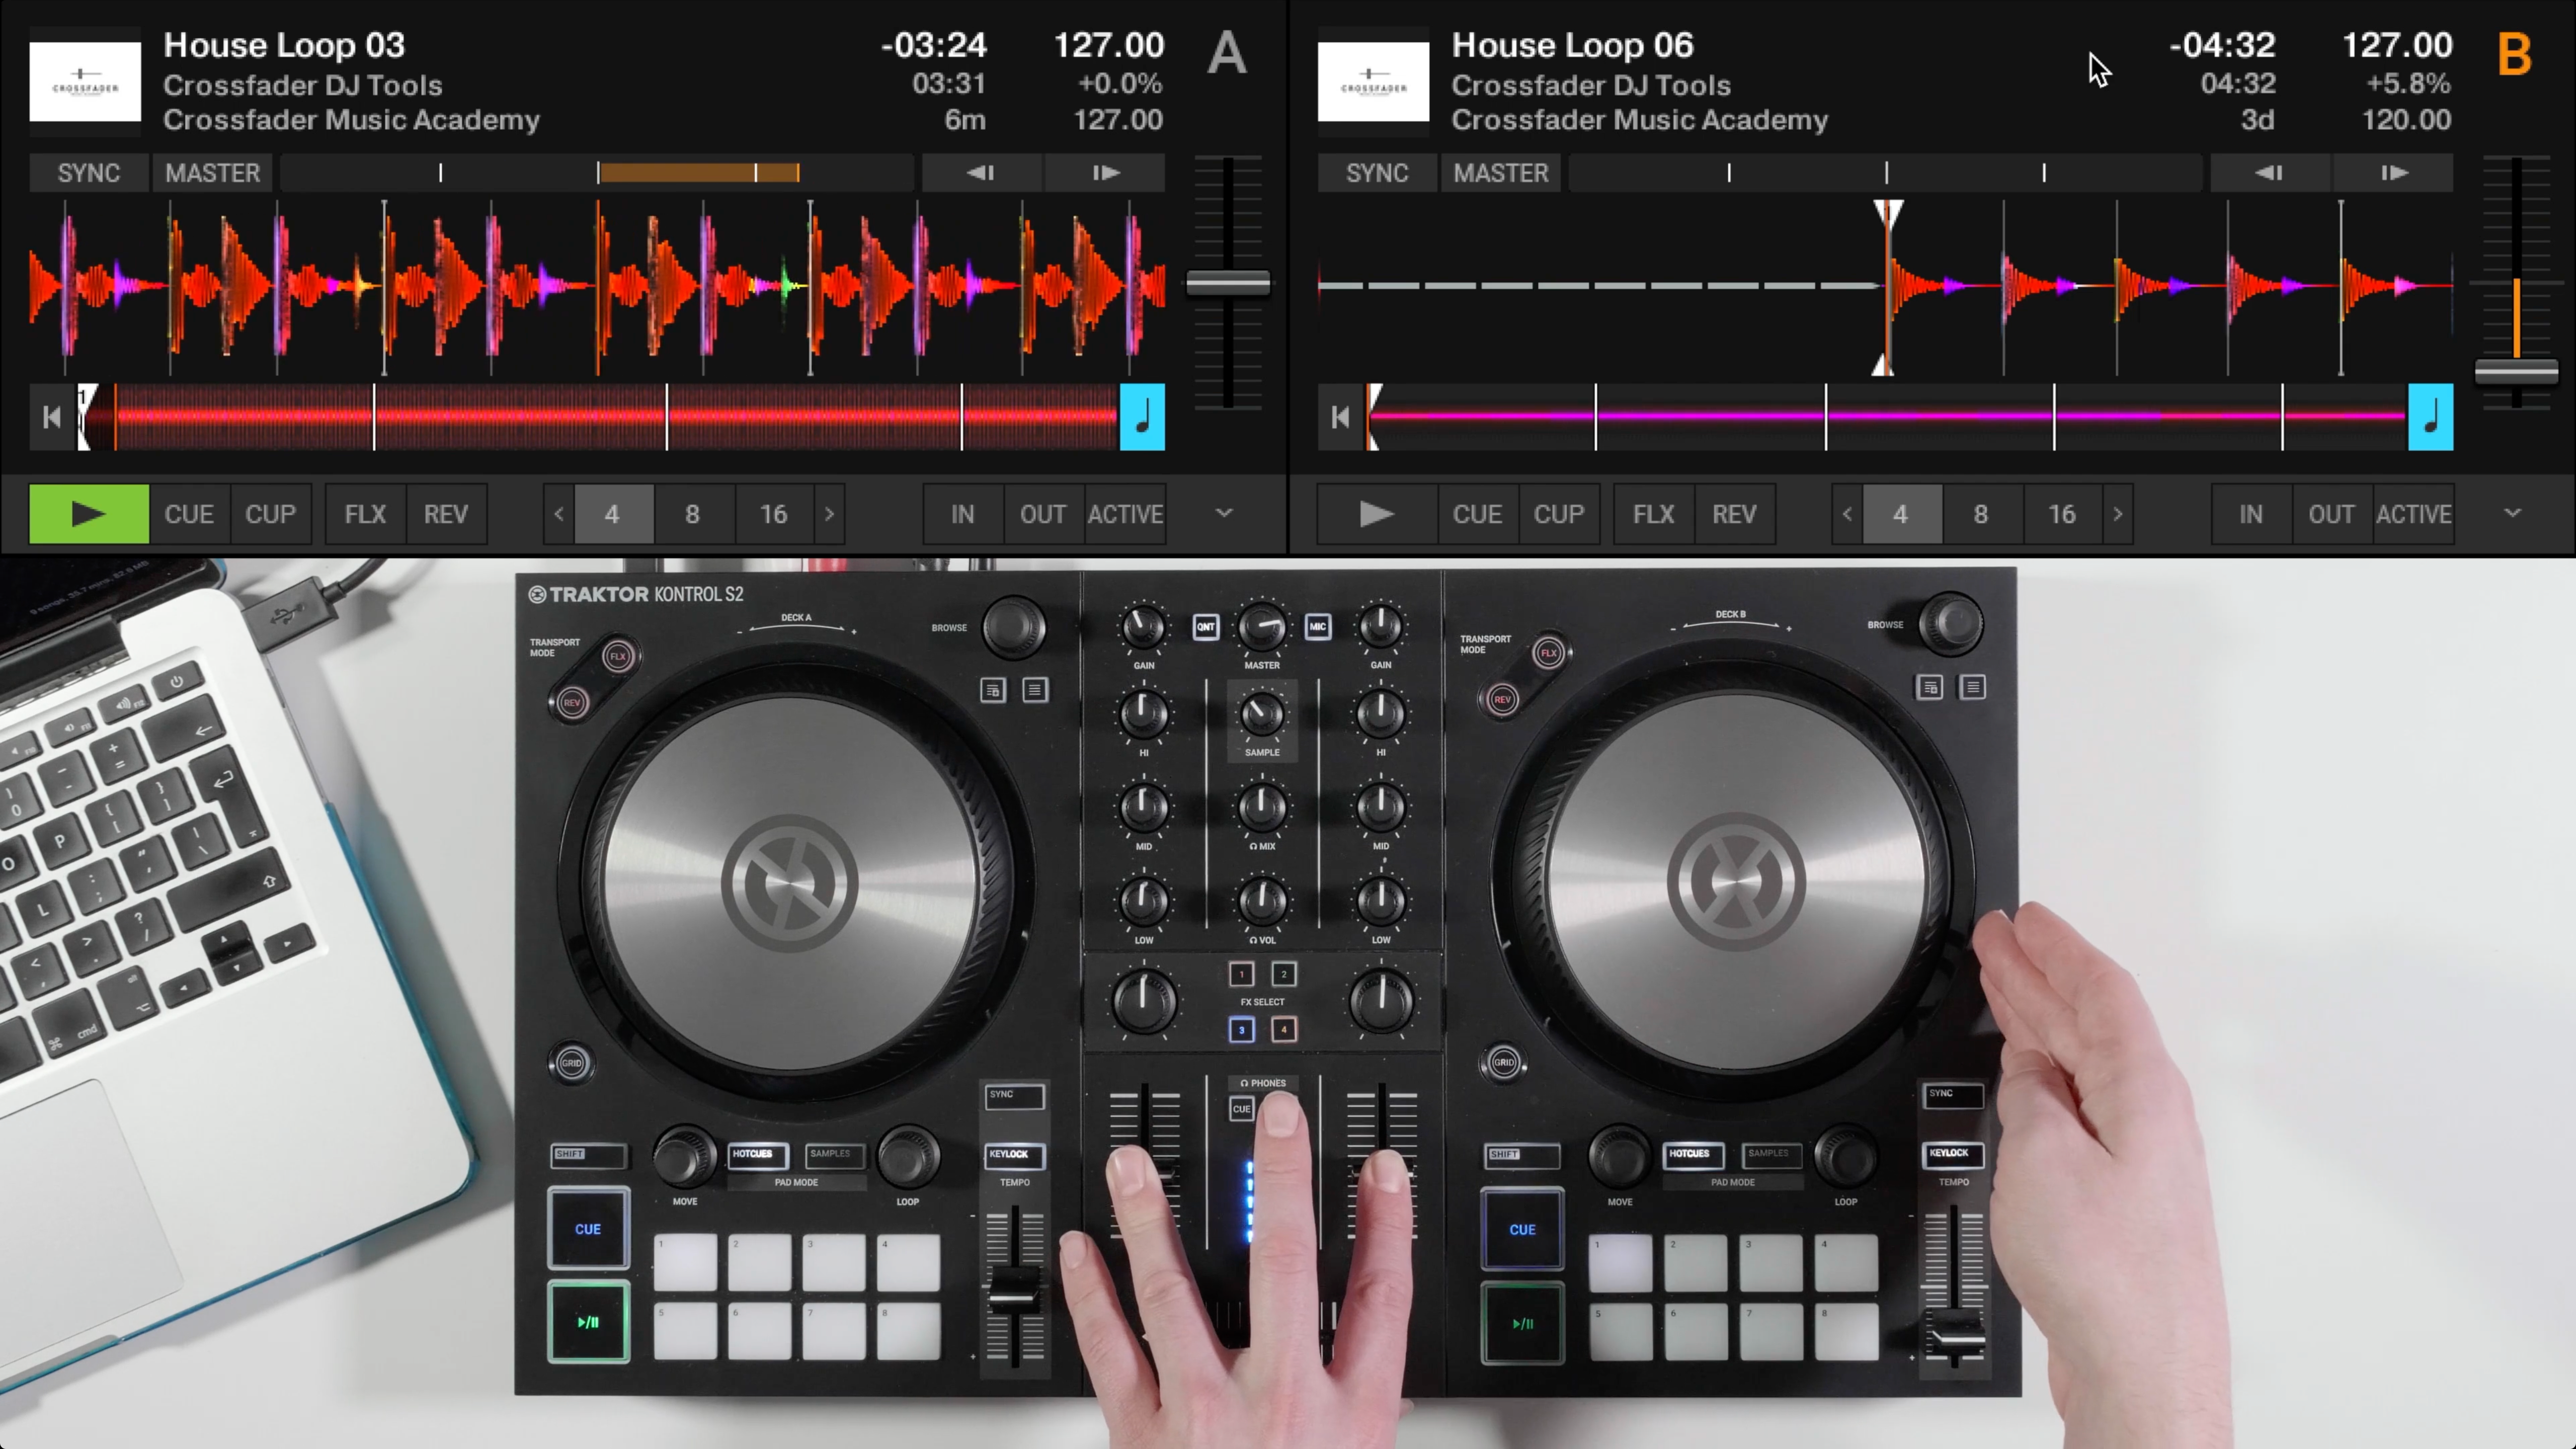Image resolution: width=2576 pixels, height=1449 pixels.
Task: Click Deck B tempo fader handle
Action: point(2516,372)
